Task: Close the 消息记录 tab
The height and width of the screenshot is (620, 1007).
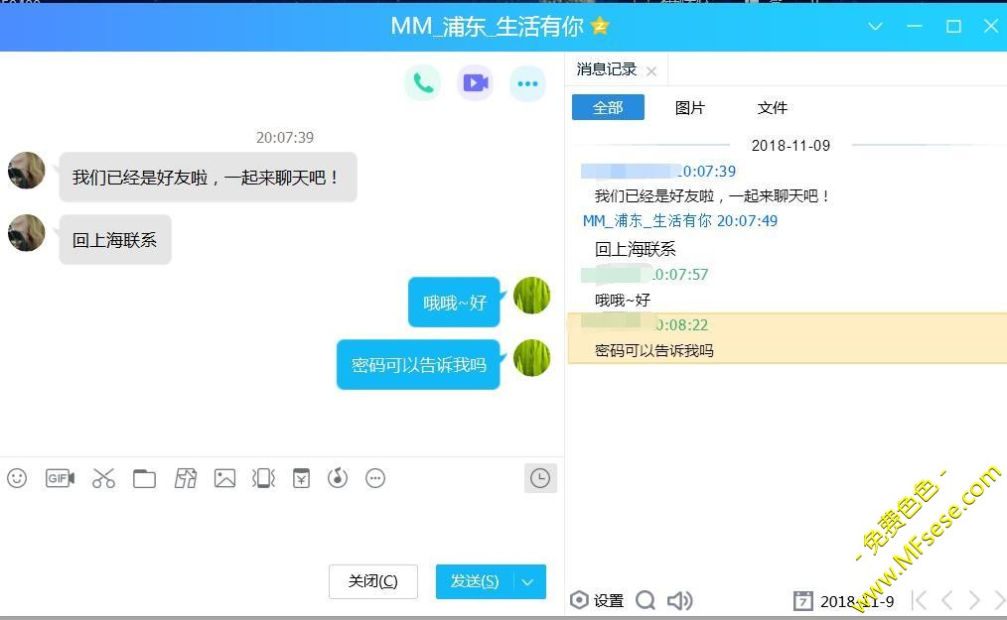Action: [651, 71]
